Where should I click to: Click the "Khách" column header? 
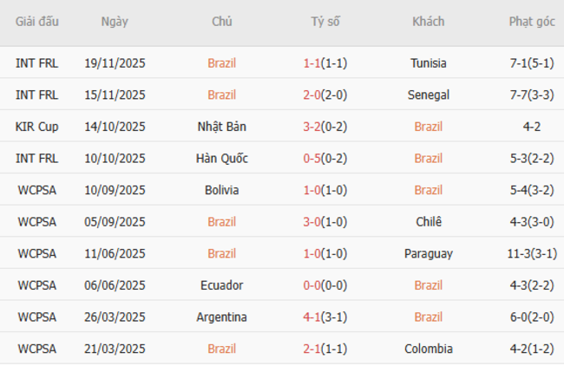coord(428,22)
